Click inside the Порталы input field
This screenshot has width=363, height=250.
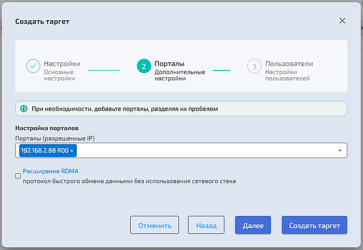181,150
